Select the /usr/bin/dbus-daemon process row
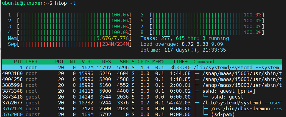The height and width of the screenshot is (117, 286). tap(142, 108)
